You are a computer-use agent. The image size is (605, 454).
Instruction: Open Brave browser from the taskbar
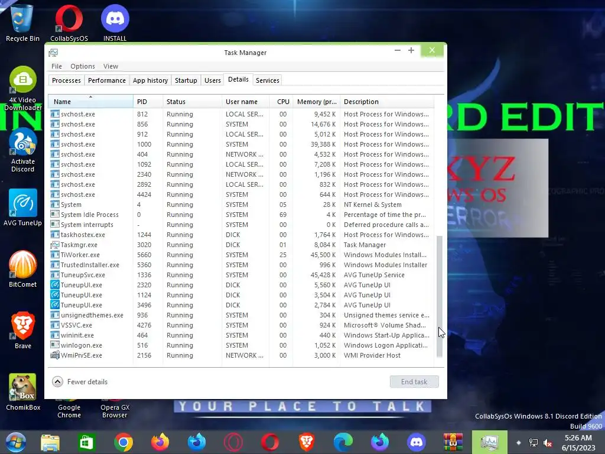click(307, 442)
